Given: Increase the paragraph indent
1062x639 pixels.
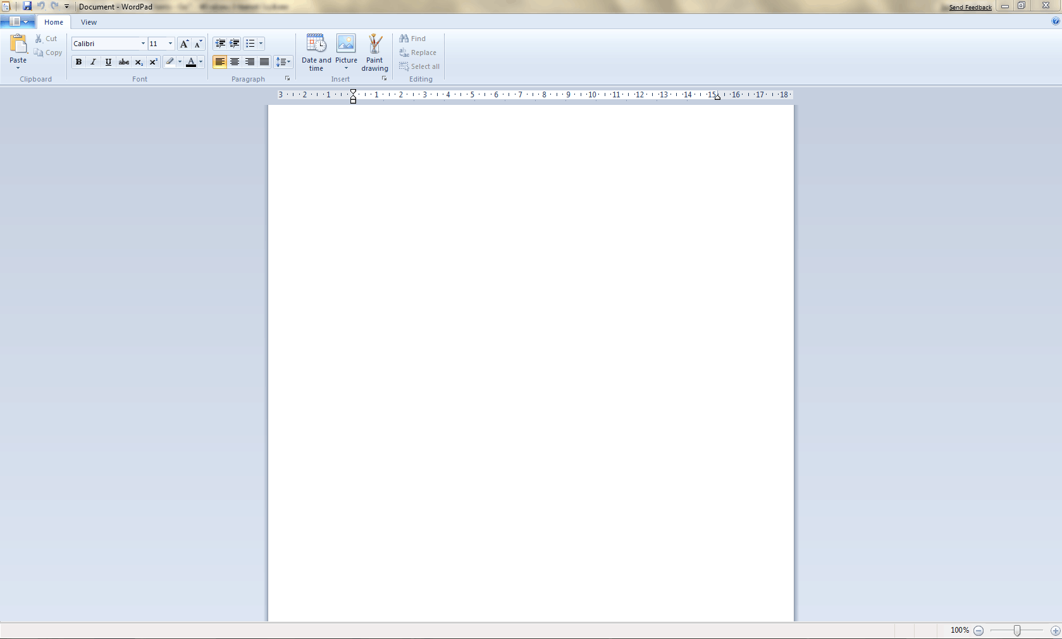Looking at the screenshot, I should pyautogui.click(x=235, y=44).
